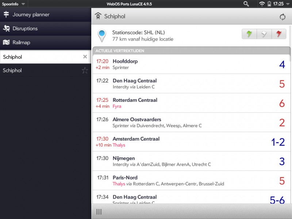Expand the system menu arrow beside clock

[x=288, y=4]
